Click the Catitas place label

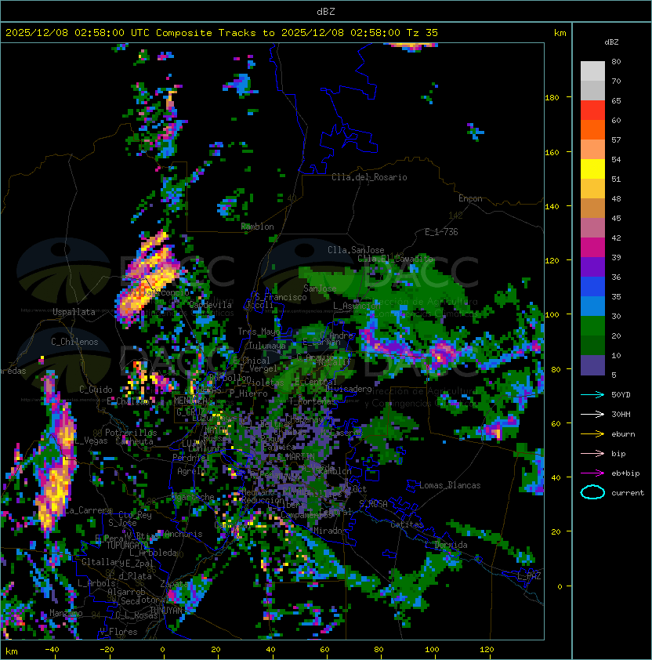pos(407,524)
